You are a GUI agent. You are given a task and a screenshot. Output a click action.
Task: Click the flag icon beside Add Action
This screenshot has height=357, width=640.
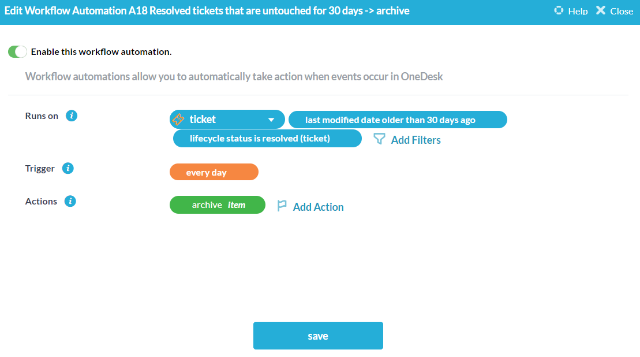click(282, 206)
